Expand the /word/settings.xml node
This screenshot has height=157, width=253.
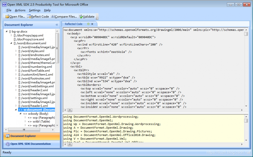coord(16,98)
